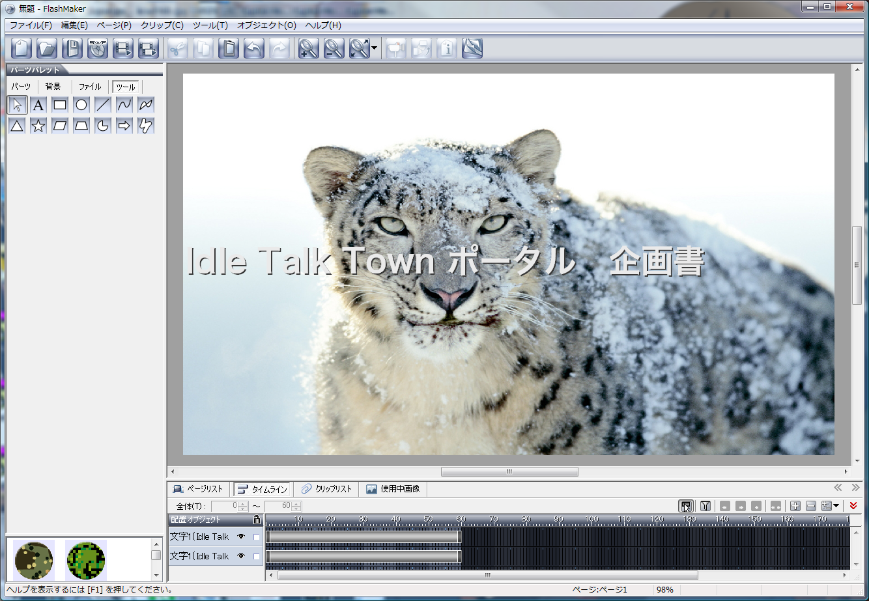Image resolution: width=869 pixels, height=601 pixels.
Task: Click the camouflage brown parts thumbnail
Action: (x=33, y=560)
